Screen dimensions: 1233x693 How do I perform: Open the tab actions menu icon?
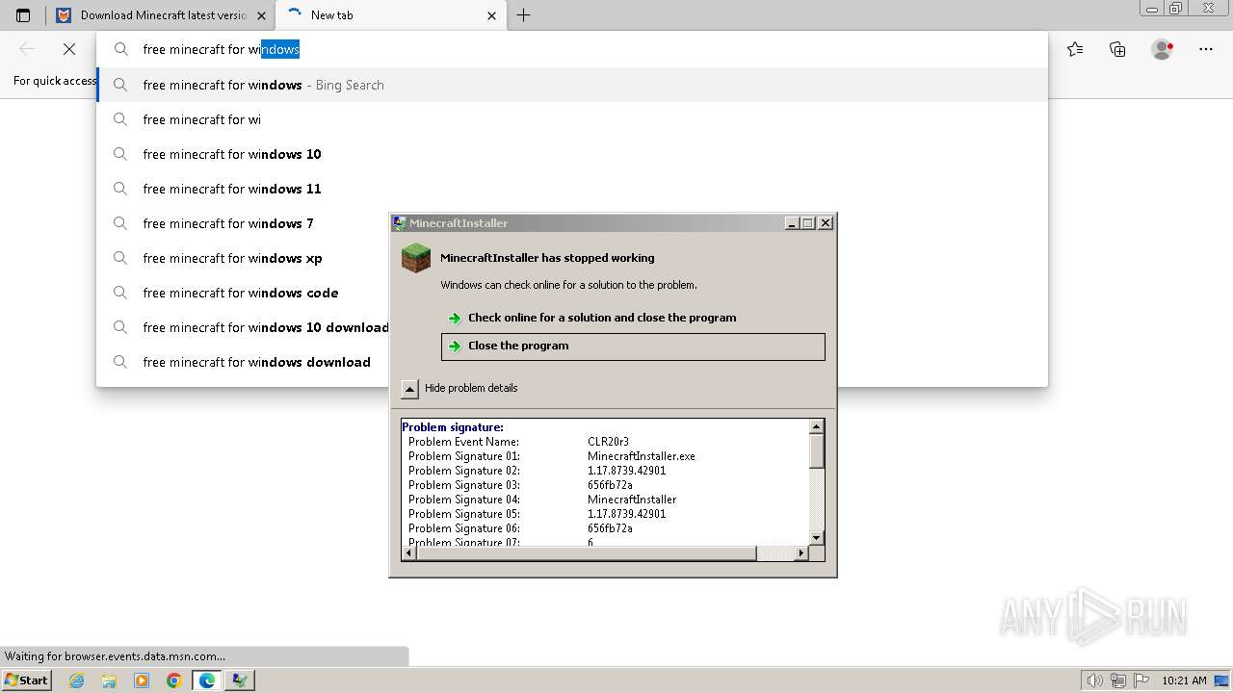tap(23, 15)
